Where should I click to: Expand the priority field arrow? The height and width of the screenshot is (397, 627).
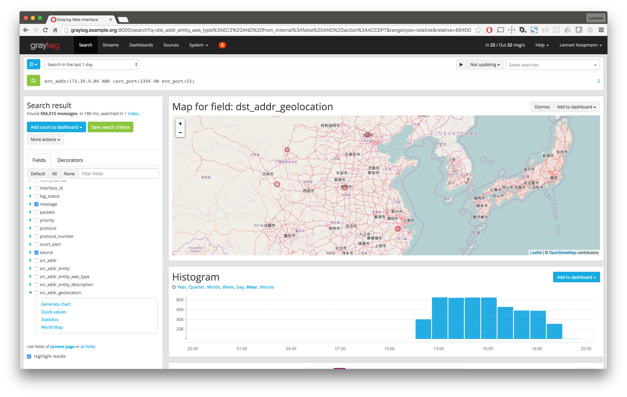(x=30, y=220)
